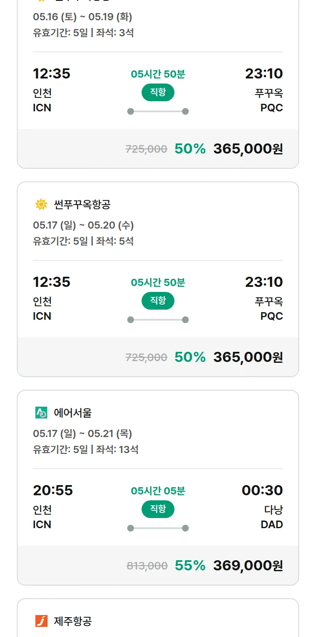Select the 365,000원 fare for 05.17–05.20
This screenshot has height=637, width=316.
248,357
